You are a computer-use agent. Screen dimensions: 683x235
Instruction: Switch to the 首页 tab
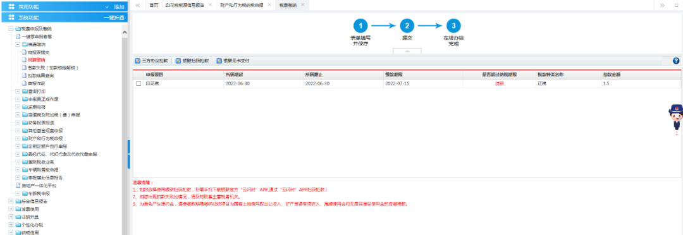[153, 5]
